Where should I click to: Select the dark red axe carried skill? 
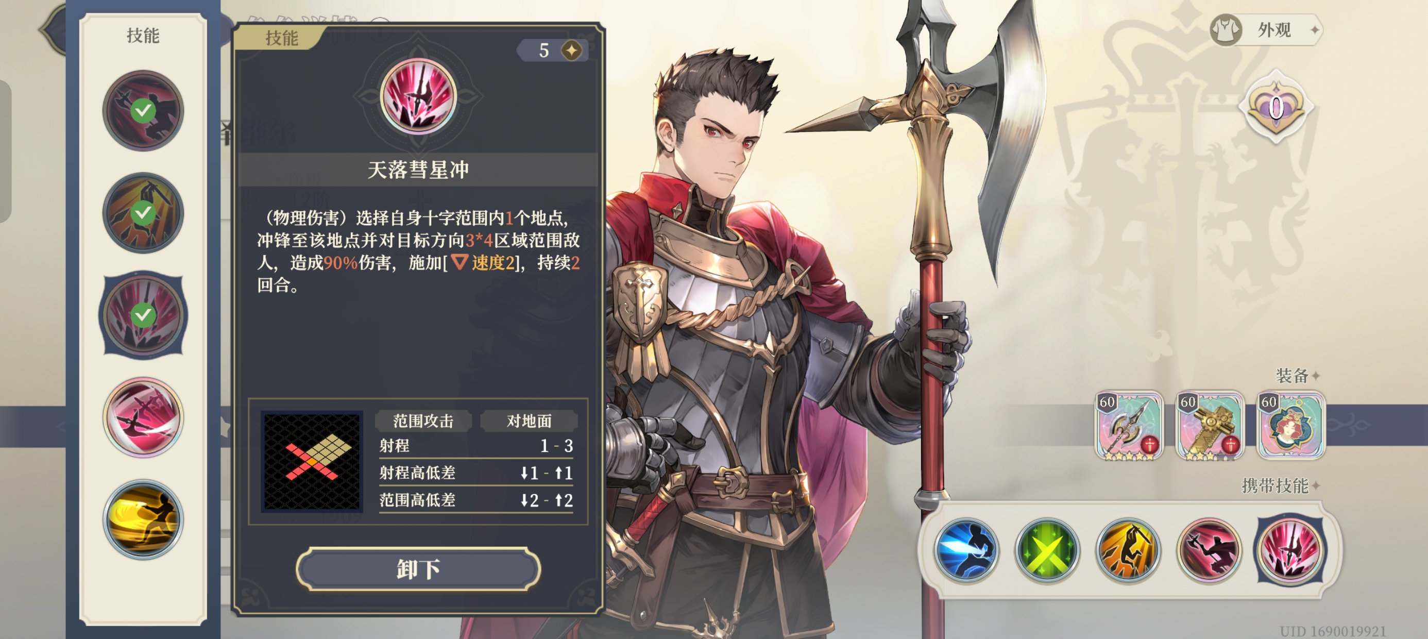point(1209,550)
